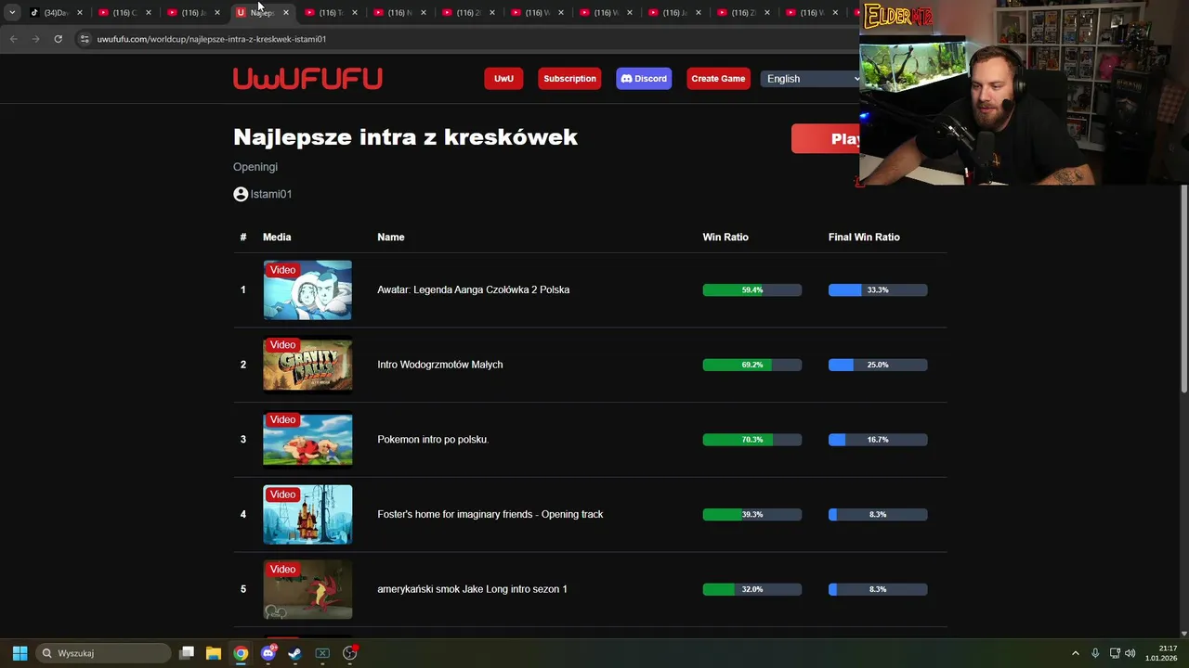
Task: Click the microphone tray icon
Action: pos(1095,653)
